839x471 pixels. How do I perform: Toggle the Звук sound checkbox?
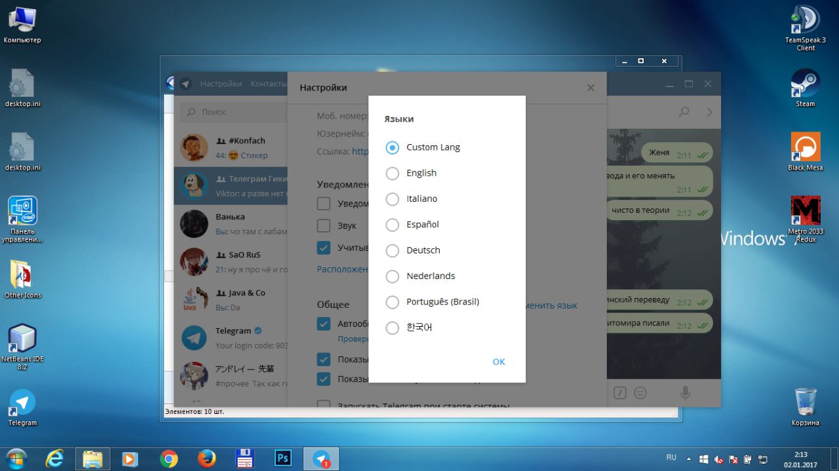coord(323,225)
